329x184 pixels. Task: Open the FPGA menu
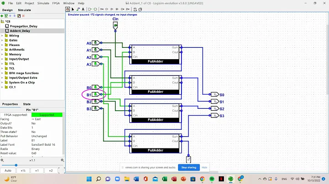tap(56, 3)
